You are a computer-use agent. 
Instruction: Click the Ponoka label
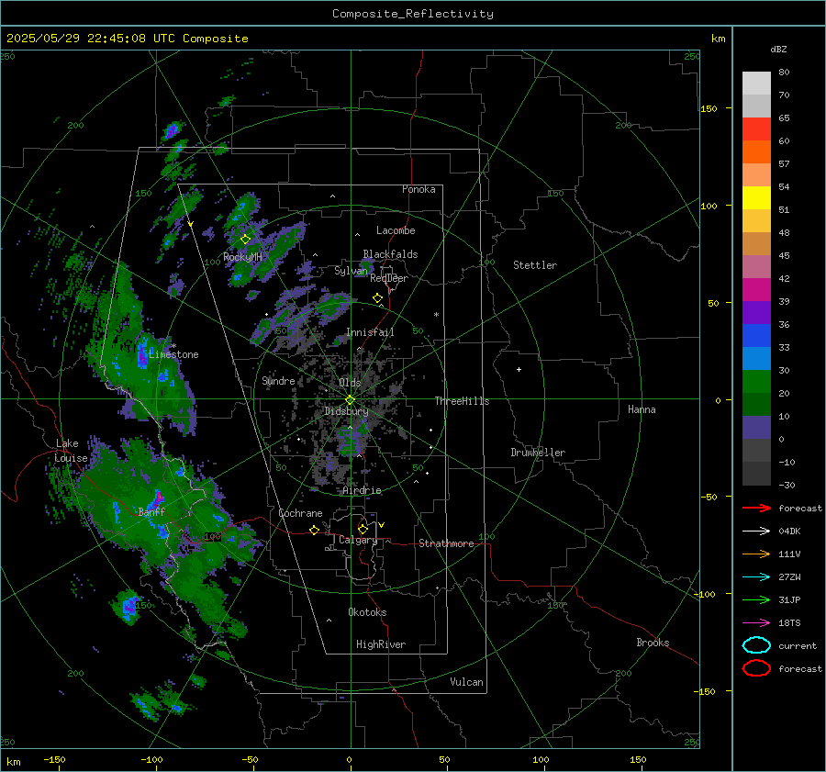(419, 189)
